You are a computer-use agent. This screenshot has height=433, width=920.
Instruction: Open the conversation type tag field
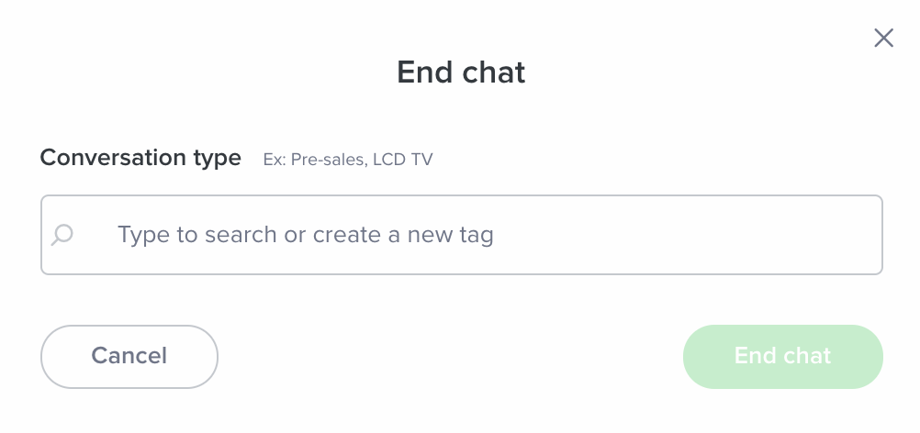pos(461,235)
